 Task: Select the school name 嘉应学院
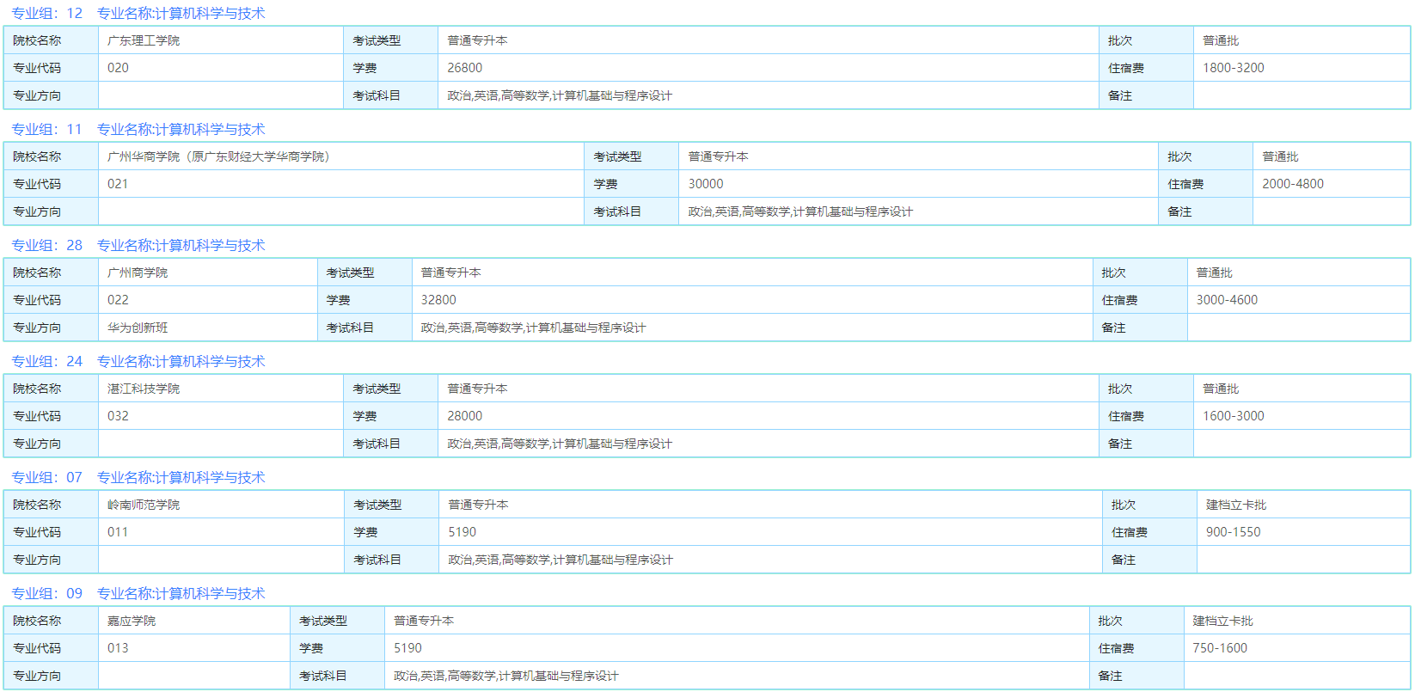point(132,621)
